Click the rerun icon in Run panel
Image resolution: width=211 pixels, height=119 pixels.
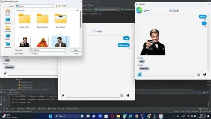click(4, 97)
